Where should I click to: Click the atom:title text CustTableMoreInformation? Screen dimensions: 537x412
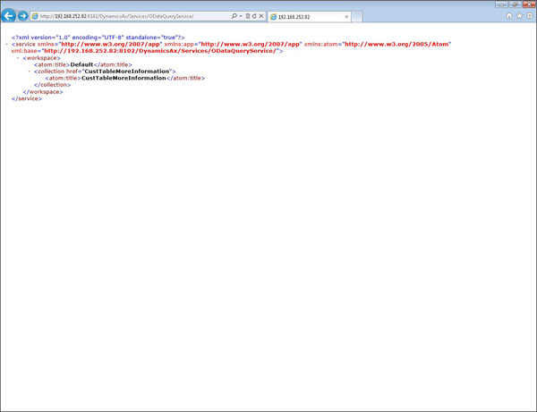[124, 78]
